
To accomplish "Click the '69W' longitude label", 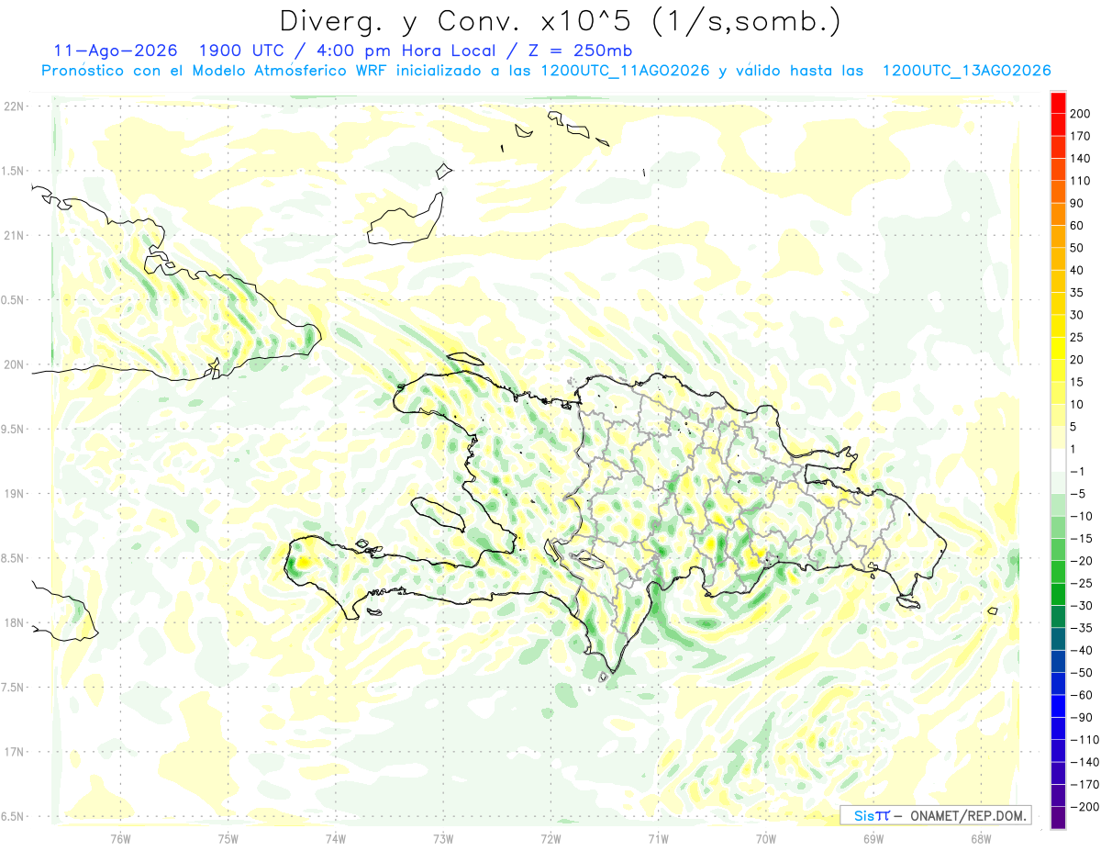I will coord(873,838).
